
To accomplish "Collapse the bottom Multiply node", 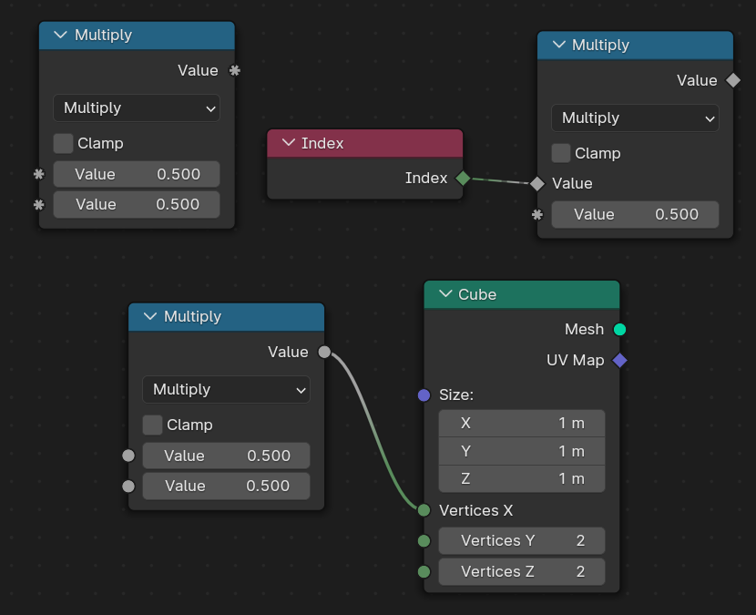I will coord(150,316).
